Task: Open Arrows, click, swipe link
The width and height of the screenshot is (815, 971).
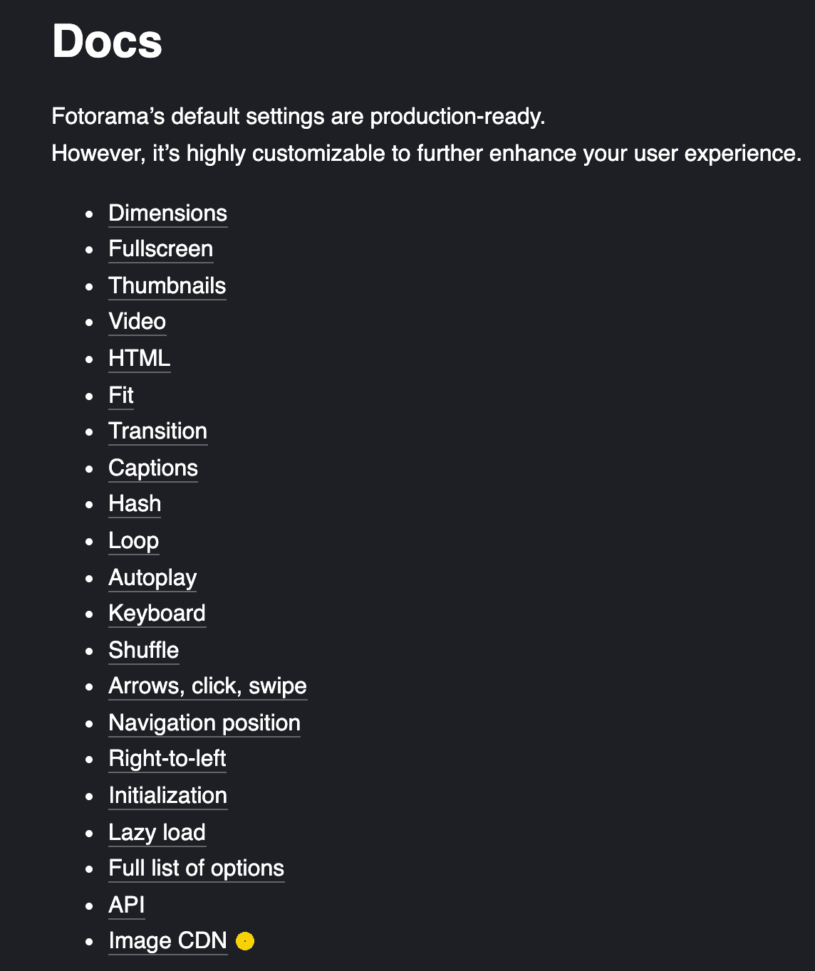Action: coord(208,686)
